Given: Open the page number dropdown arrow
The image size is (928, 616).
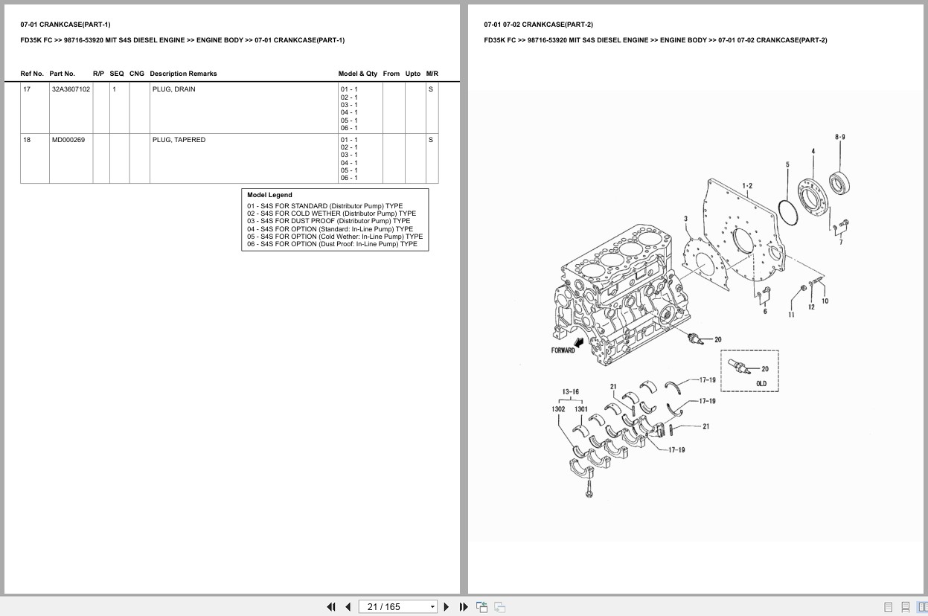Looking at the screenshot, I should click(x=432, y=607).
